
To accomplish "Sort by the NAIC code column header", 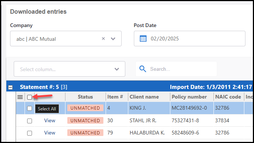I will (x=228, y=97).
